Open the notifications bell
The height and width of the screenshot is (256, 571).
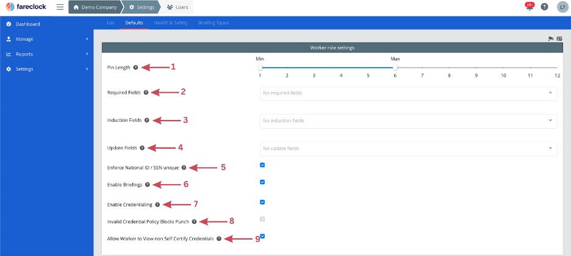pos(530,7)
